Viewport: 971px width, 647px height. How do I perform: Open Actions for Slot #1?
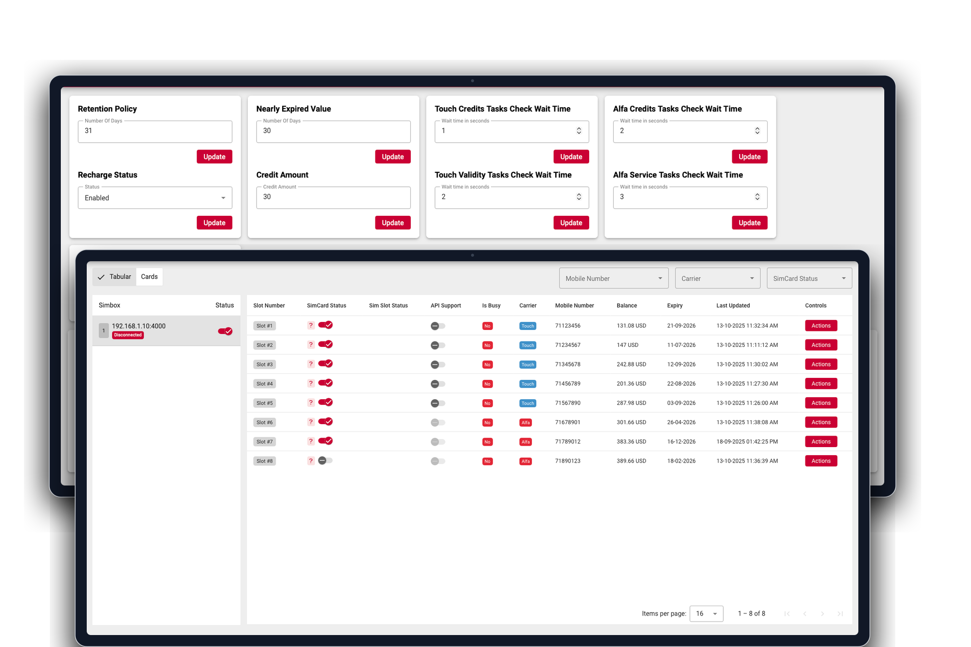(x=821, y=325)
